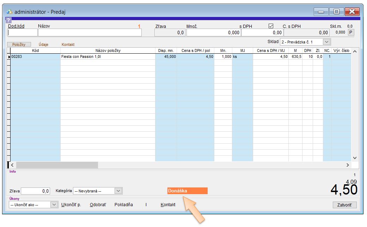The height and width of the screenshot is (227, 367).
Task: Open the Sklad warehouse dropdown
Action: click(x=327, y=42)
